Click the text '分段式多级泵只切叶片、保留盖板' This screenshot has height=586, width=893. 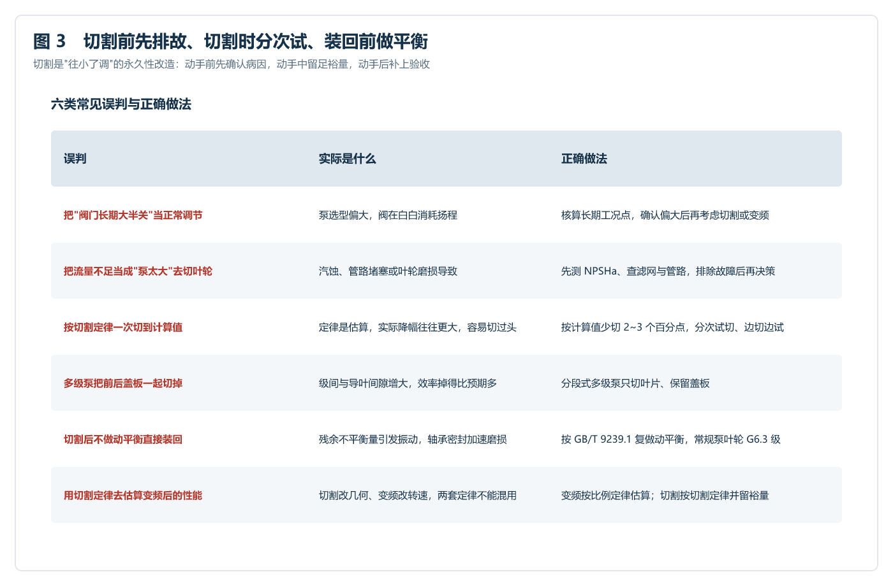[635, 383]
